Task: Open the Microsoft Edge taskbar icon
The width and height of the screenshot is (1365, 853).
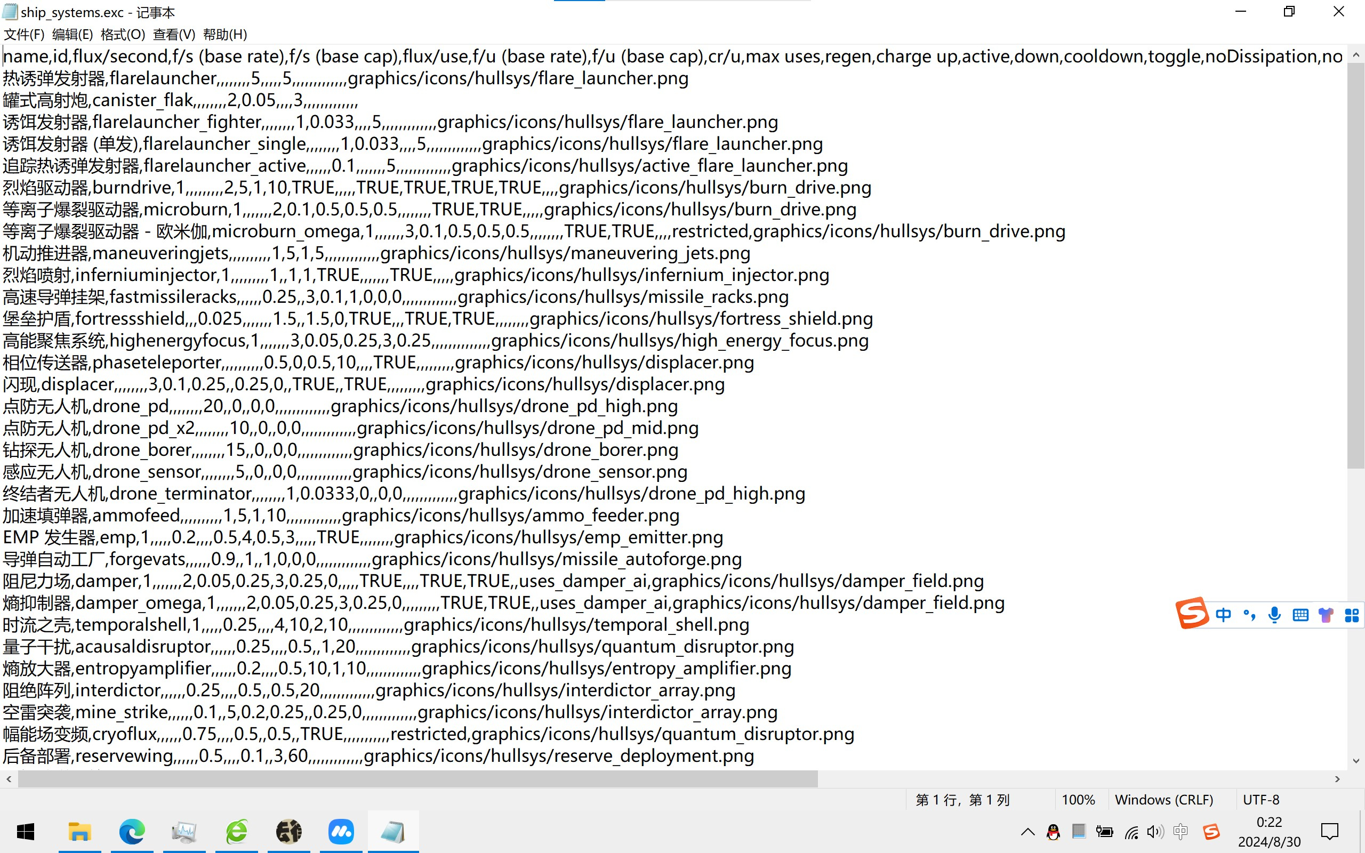Action: click(132, 832)
